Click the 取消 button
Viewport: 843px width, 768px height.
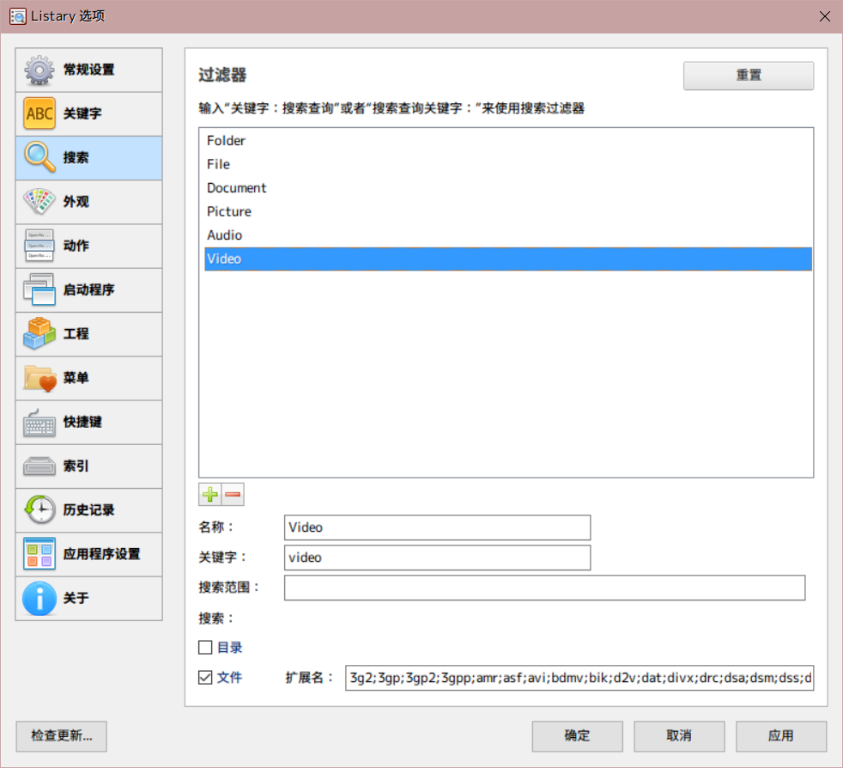[679, 735]
